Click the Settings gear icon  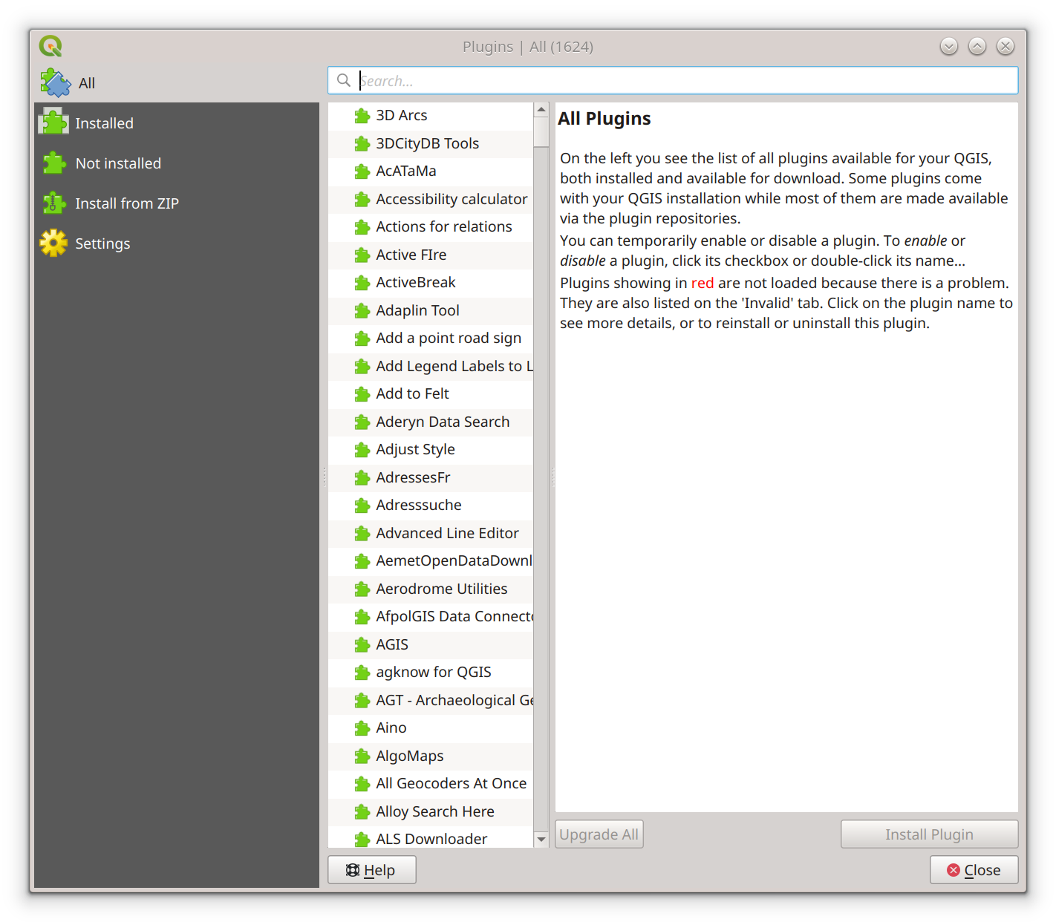pos(53,243)
